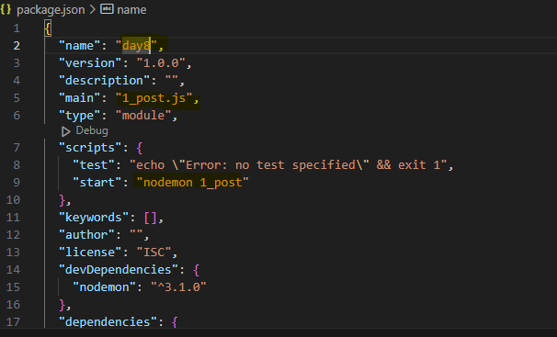557x337 pixels.
Task: Click the "ISC" license value
Action: (x=154, y=253)
